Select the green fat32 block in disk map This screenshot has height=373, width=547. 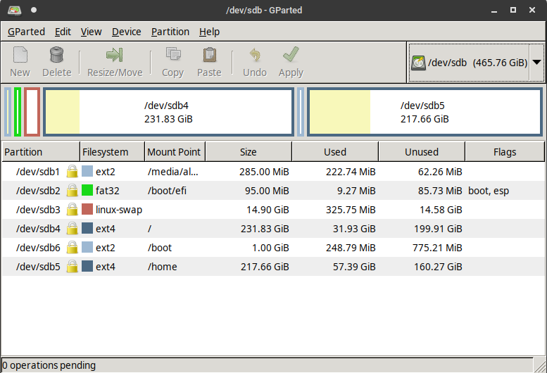(18, 112)
